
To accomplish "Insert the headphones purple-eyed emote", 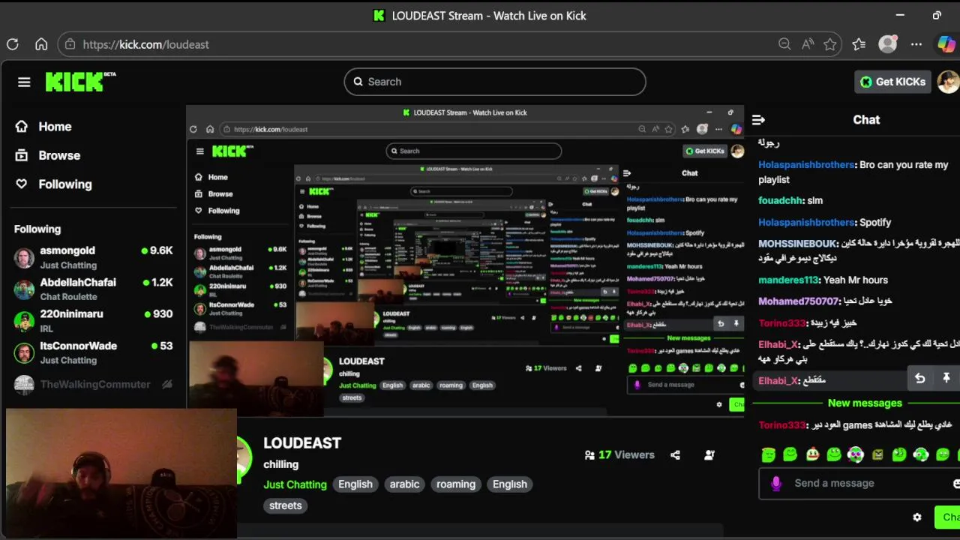I will 856,454.
